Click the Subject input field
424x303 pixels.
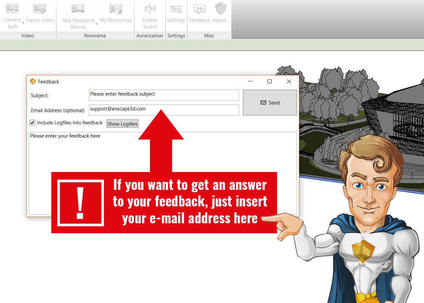coord(164,95)
